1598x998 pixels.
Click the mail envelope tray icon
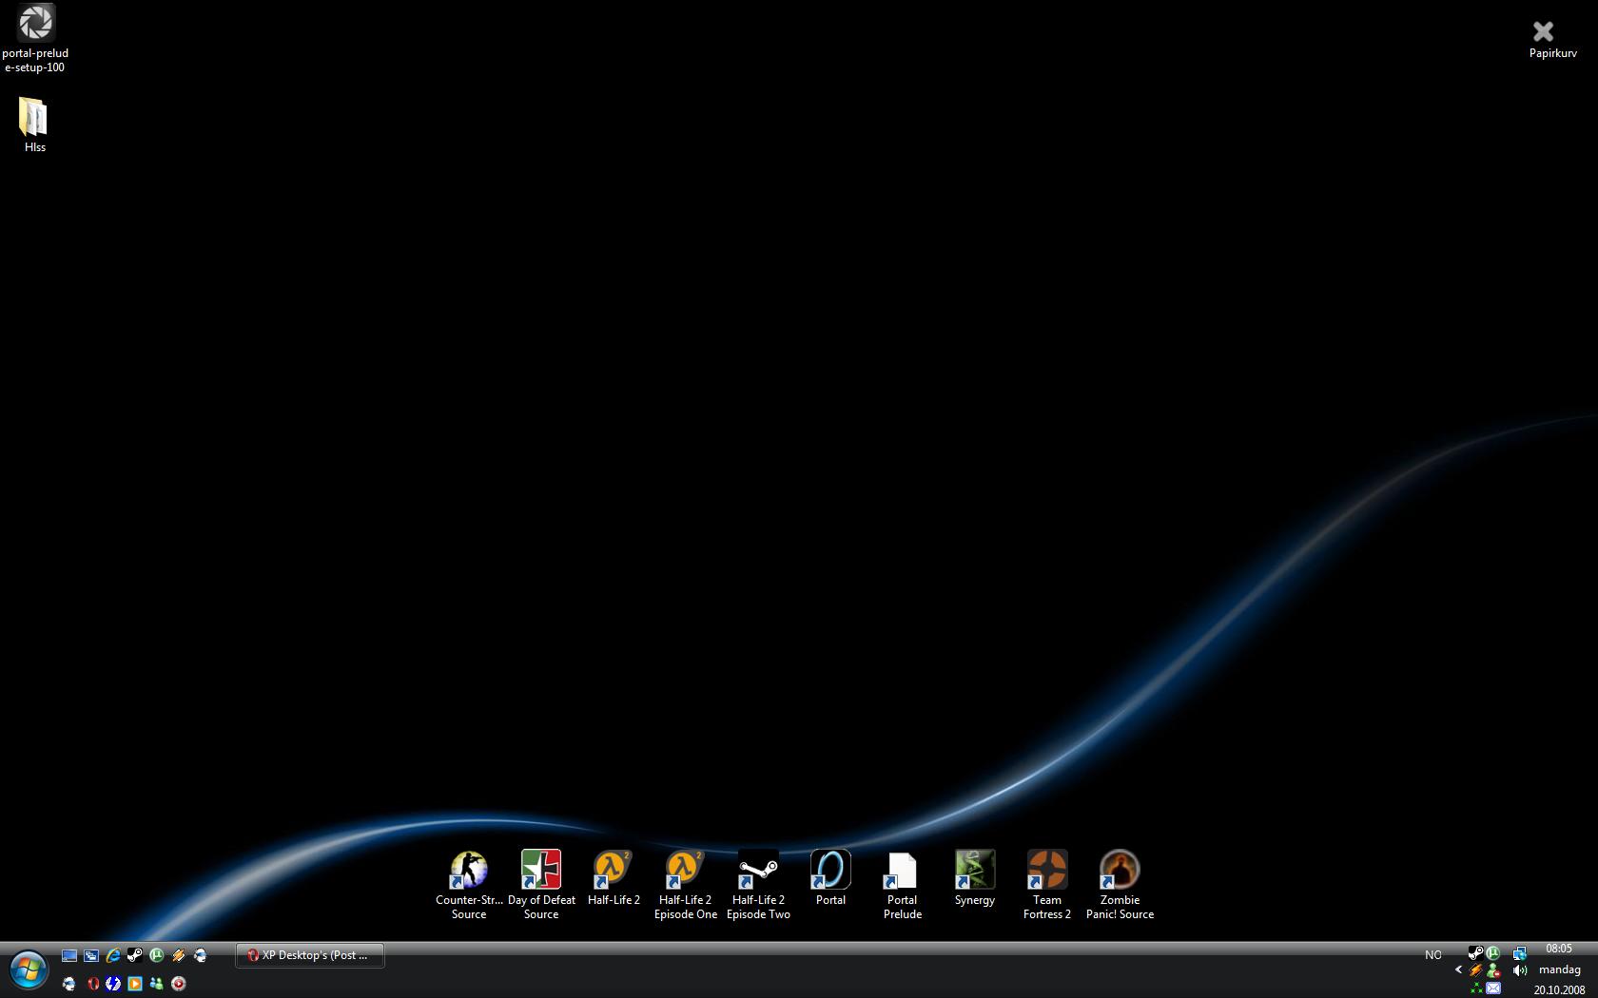click(x=1493, y=988)
